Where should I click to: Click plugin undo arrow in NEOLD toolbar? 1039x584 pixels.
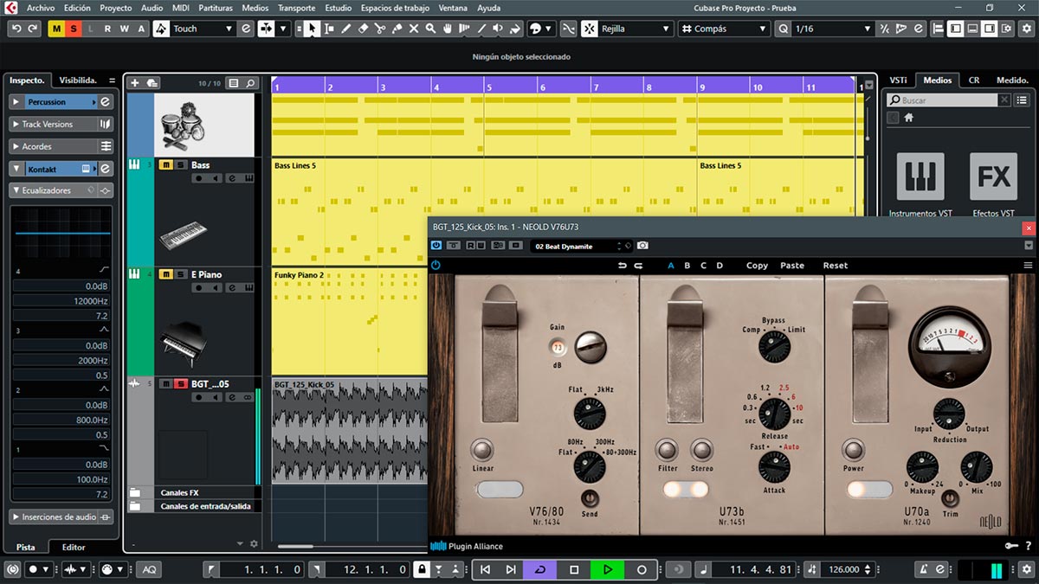click(x=622, y=266)
